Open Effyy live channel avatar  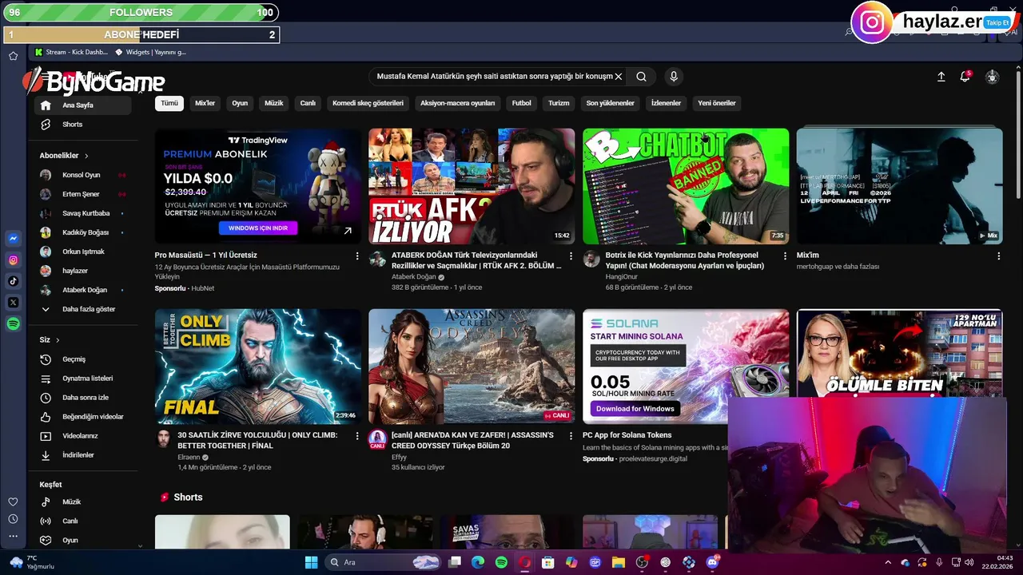point(377,438)
